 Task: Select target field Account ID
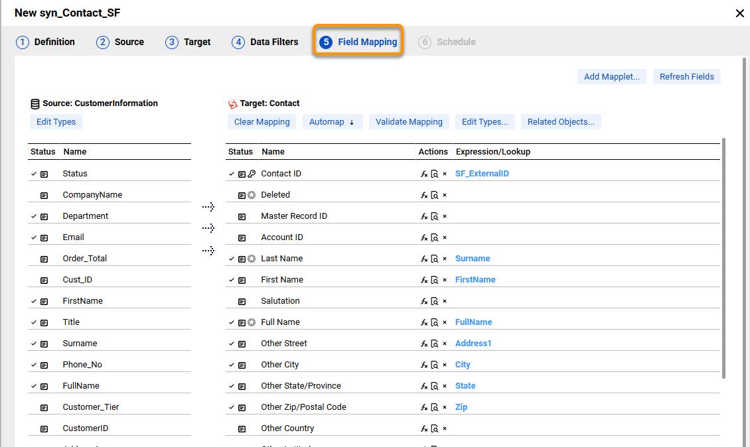(x=281, y=237)
